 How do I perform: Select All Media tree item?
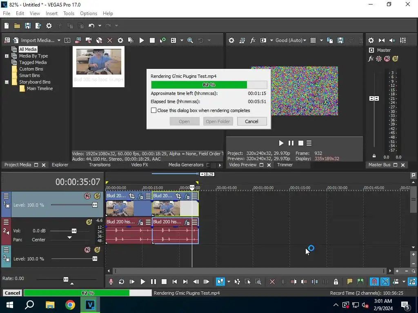(x=28, y=49)
